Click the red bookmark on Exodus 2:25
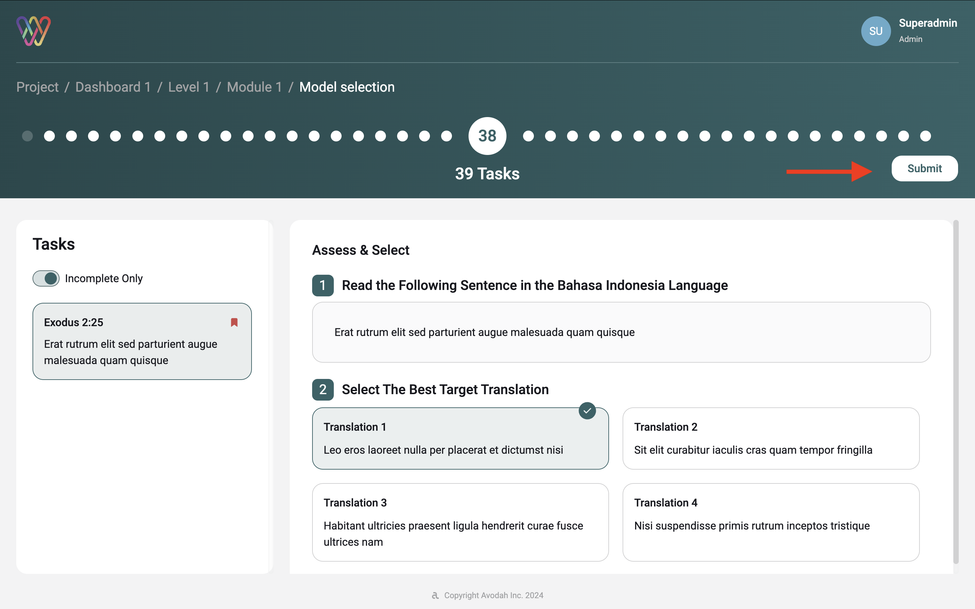This screenshot has width=975, height=609. (234, 322)
